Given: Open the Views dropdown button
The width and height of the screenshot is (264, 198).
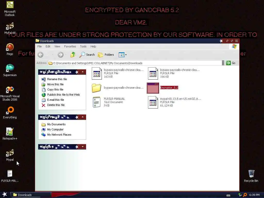Looking at the screenshot, I should point(122,55).
